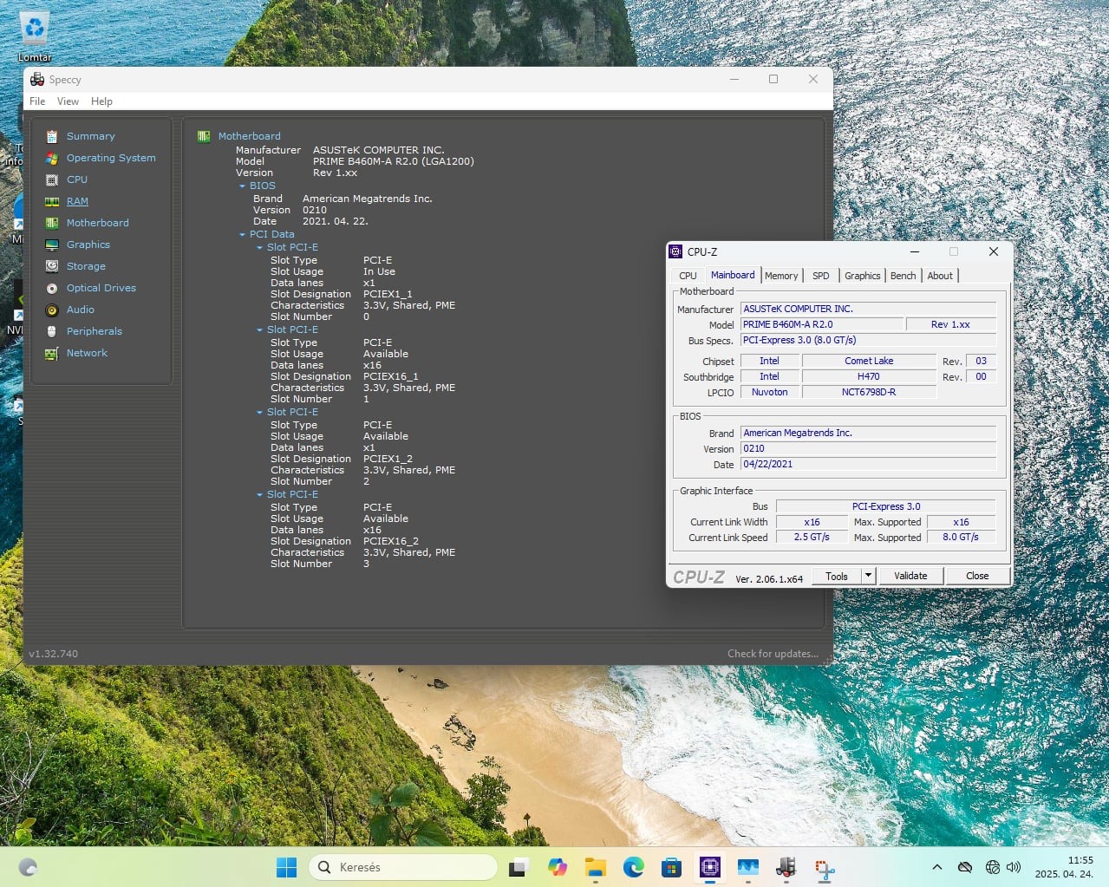Image resolution: width=1109 pixels, height=887 pixels.
Task: Select the Graphics monitor icon in the sidebar
Action: pos(52,245)
